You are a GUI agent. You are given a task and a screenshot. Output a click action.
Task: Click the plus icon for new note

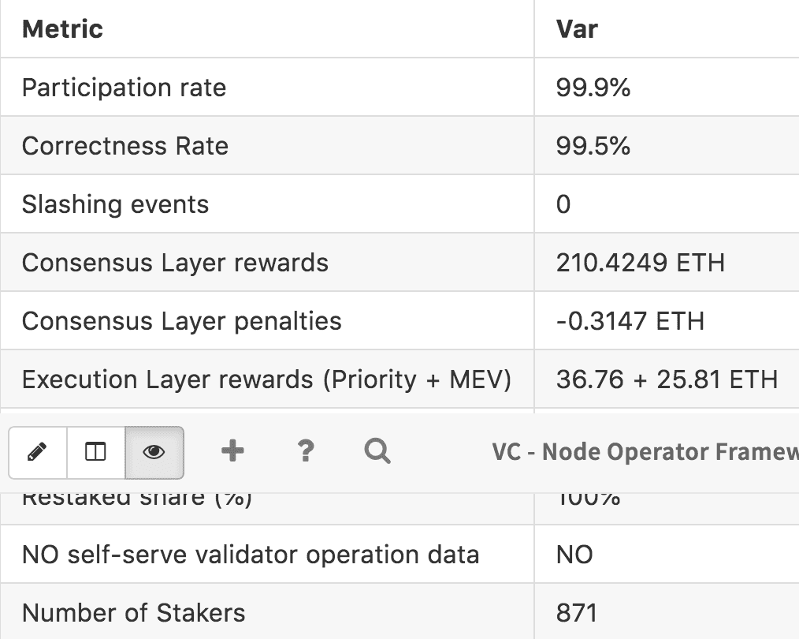[x=232, y=451]
